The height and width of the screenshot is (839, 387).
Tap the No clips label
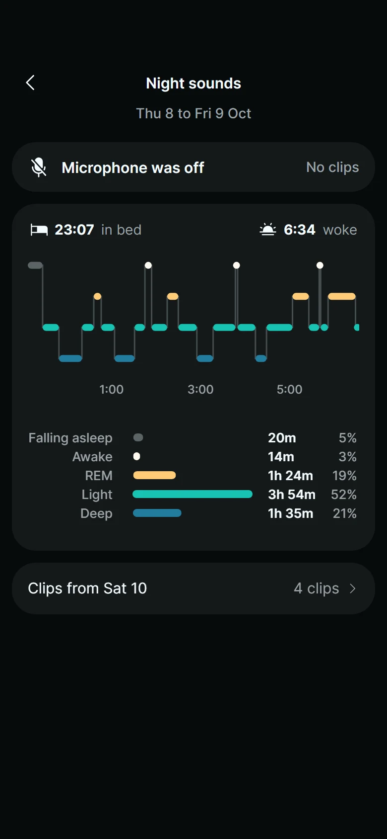point(332,168)
